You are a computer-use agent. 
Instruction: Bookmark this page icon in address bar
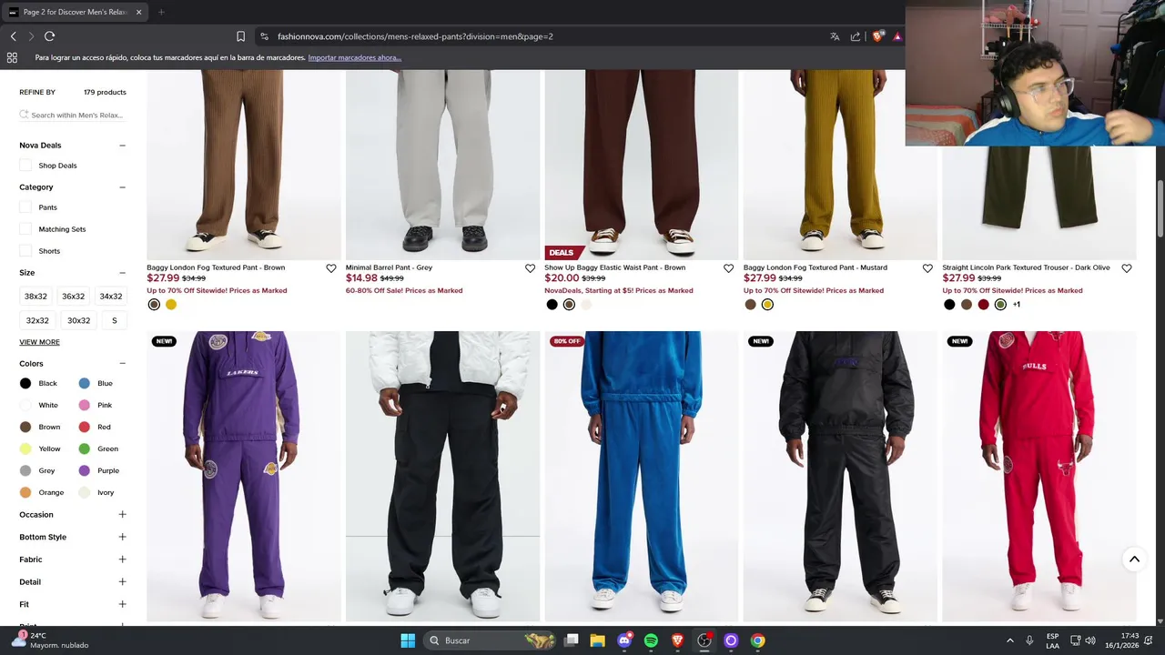tap(240, 36)
